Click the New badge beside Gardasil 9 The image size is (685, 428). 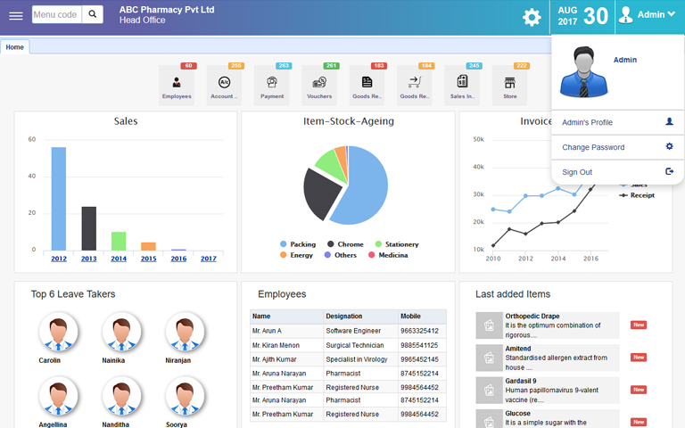(639, 390)
